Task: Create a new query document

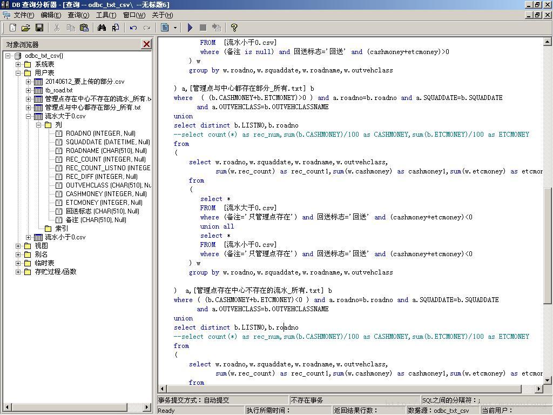Action: 13,28
